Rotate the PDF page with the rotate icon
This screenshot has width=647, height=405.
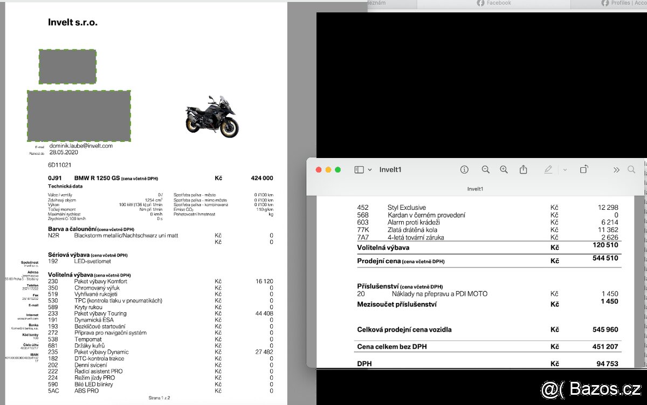(584, 169)
